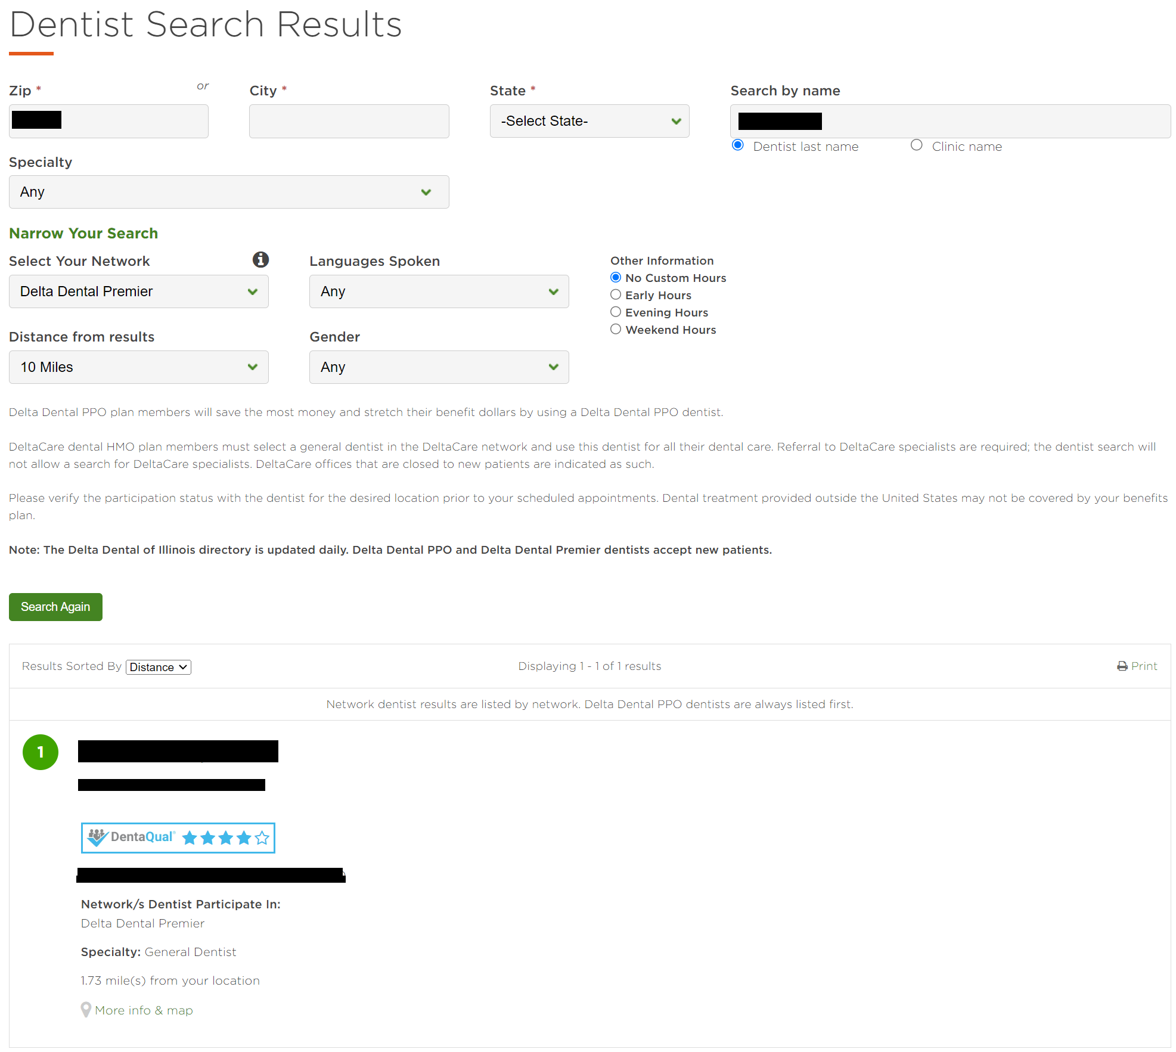Select the Early Hours option
This screenshot has width=1176, height=1052.
(x=616, y=294)
